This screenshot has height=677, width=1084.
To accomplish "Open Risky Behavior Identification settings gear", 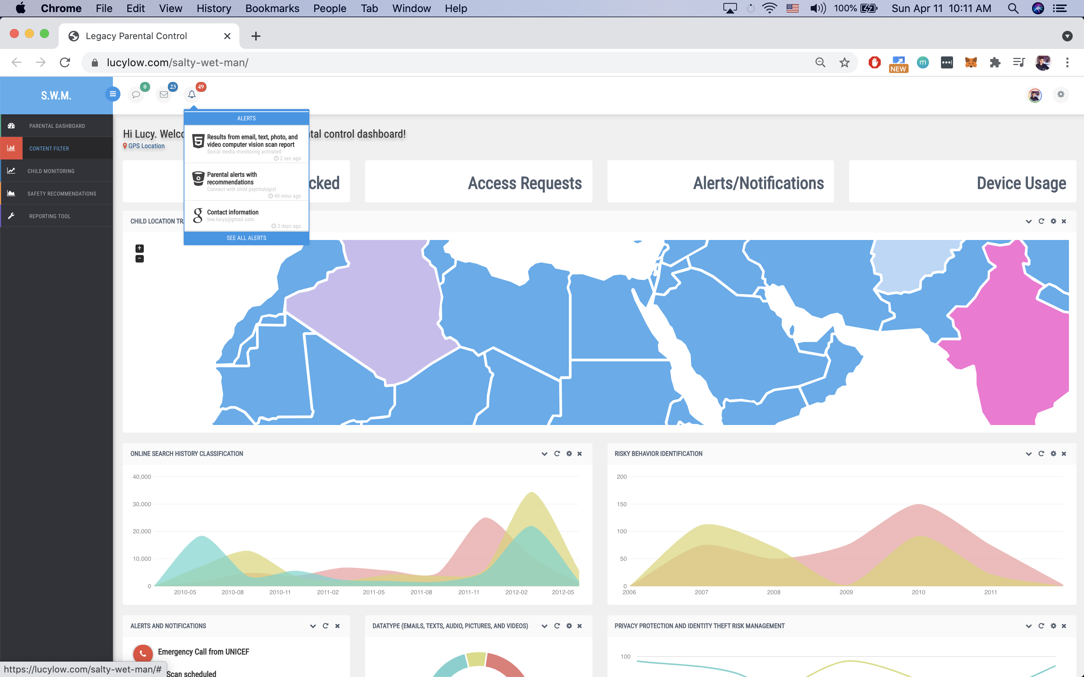I will point(1054,454).
